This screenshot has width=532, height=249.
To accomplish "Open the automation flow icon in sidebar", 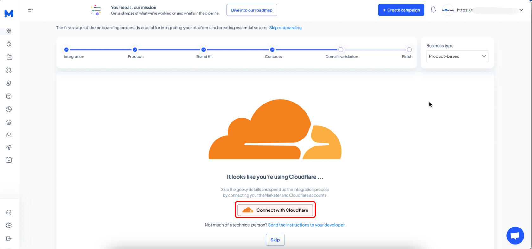I will [9, 70].
